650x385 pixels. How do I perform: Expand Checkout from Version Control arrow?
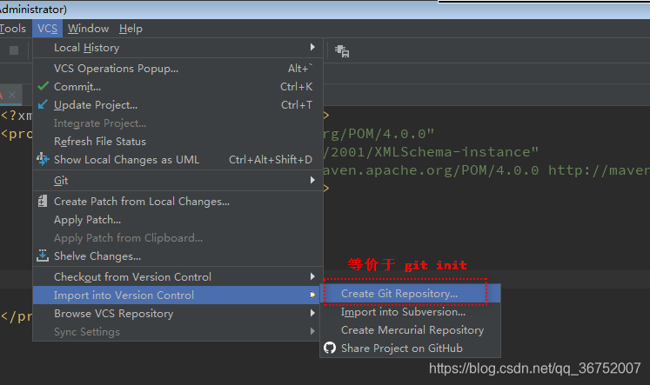tap(312, 276)
